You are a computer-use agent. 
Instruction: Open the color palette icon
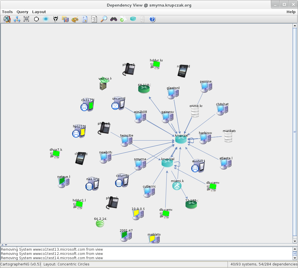click(74, 19)
